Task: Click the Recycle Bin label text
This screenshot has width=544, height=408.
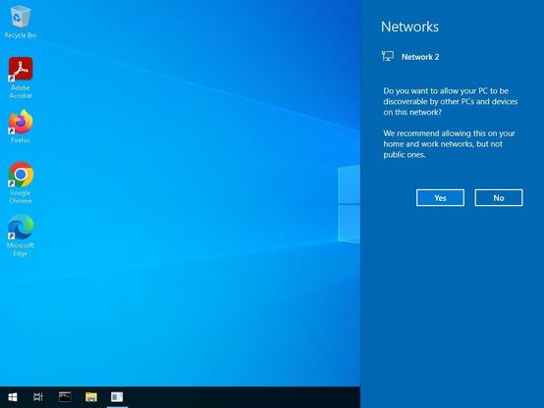Action: pos(21,35)
